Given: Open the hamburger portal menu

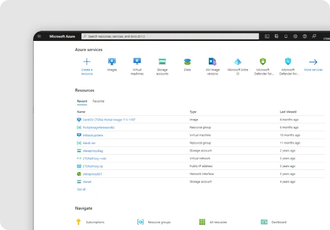Looking at the screenshot, I should (x=39, y=36).
